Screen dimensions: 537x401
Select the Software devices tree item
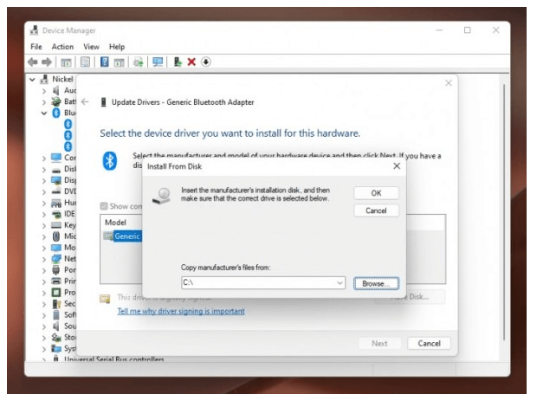click(x=63, y=314)
